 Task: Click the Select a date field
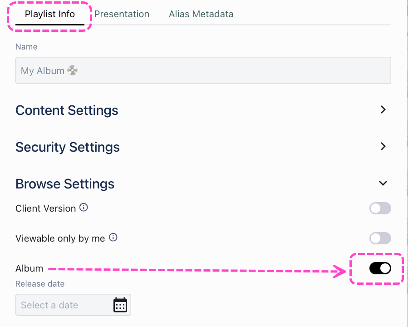pyautogui.click(x=64, y=305)
